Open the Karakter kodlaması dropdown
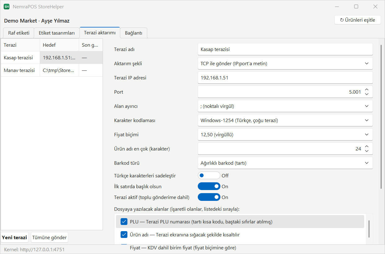The height and width of the screenshot is (254, 385). 285,120
